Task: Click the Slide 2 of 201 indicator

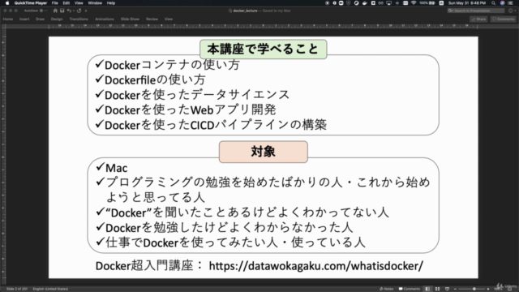Action: [17, 289]
